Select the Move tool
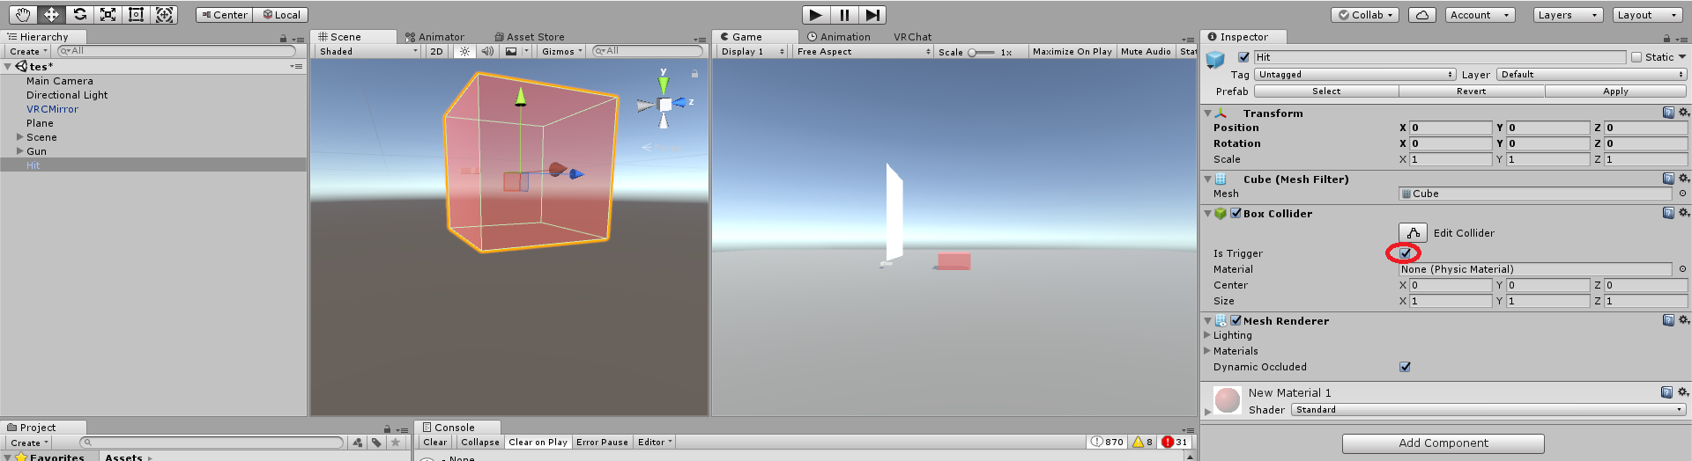This screenshot has height=461, width=1692. [x=51, y=14]
